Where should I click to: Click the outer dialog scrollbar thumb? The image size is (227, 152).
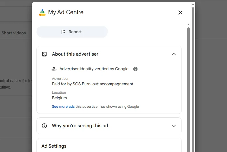click(x=193, y=73)
